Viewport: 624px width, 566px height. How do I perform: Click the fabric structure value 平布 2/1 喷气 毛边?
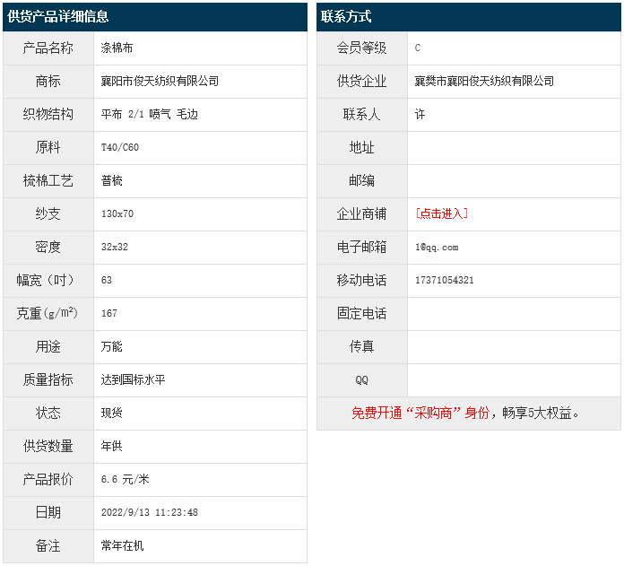pos(149,114)
